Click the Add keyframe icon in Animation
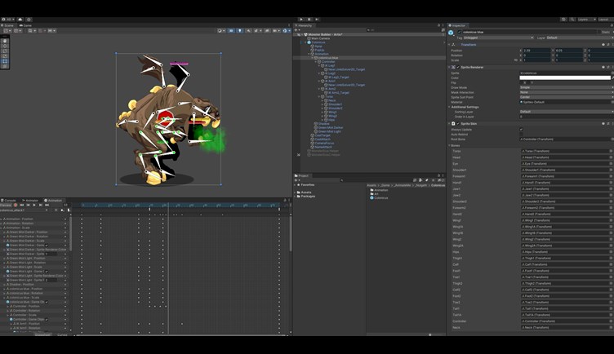This screenshot has height=354, width=614. pos(62,210)
